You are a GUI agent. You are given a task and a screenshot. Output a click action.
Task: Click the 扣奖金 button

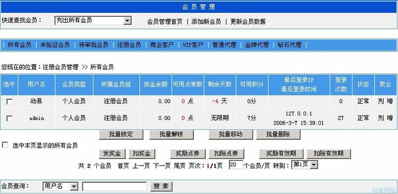click(142, 153)
